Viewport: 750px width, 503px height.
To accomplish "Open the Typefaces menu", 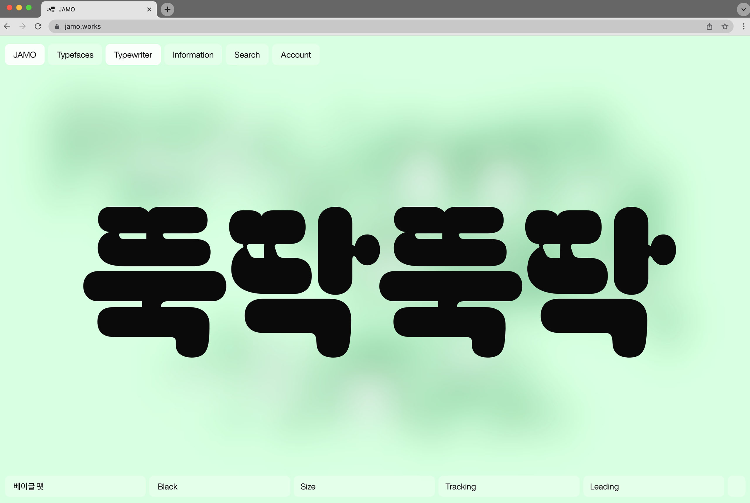I will (75, 55).
